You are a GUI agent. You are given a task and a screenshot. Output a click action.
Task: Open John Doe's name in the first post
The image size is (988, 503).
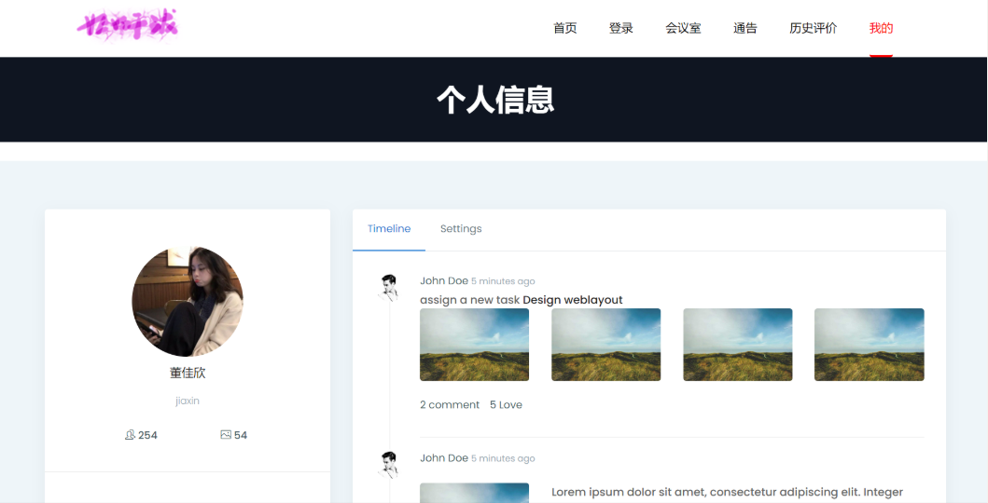(x=444, y=280)
